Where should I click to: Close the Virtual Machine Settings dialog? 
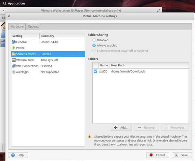[9, 16]
